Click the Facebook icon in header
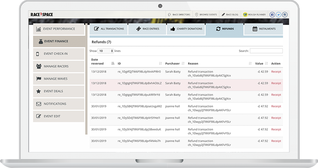The image size is (318, 168). pyautogui.click(x=272, y=14)
